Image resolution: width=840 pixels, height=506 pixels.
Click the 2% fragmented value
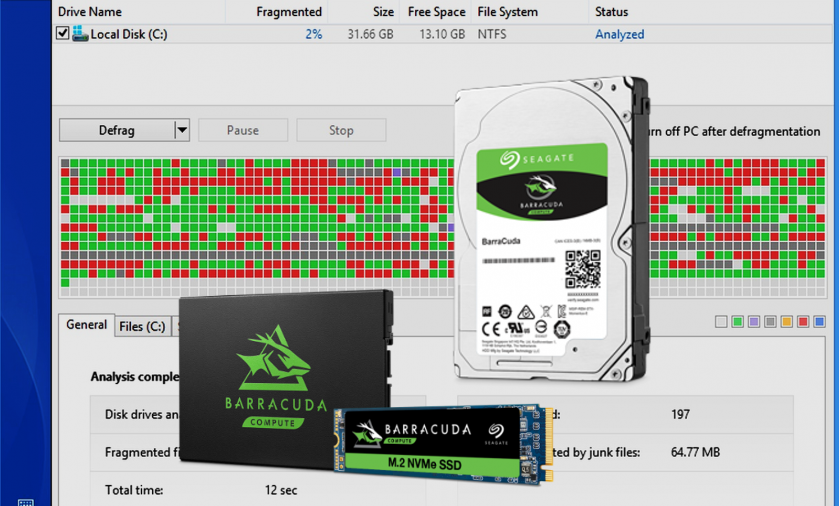(314, 34)
